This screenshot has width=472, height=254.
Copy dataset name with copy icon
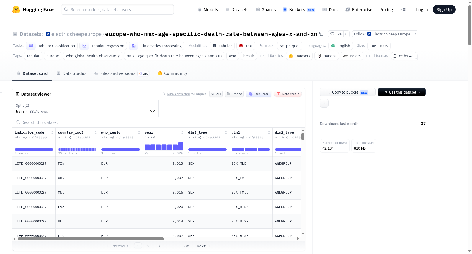(x=321, y=34)
